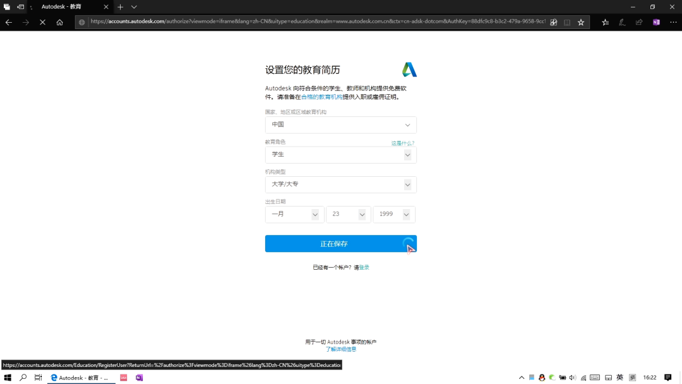This screenshot has width=682, height=384.
Task: Stop loading the page
Action: pos(43,22)
